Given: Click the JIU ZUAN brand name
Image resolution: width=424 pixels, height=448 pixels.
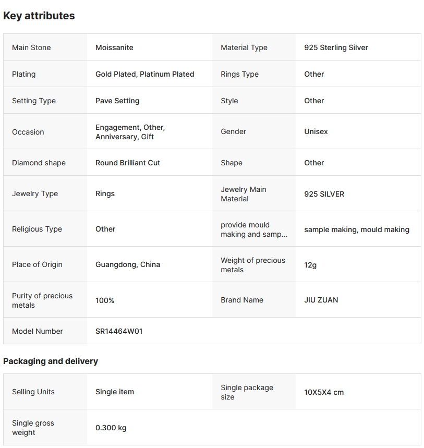Looking at the screenshot, I should click(x=321, y=300).
